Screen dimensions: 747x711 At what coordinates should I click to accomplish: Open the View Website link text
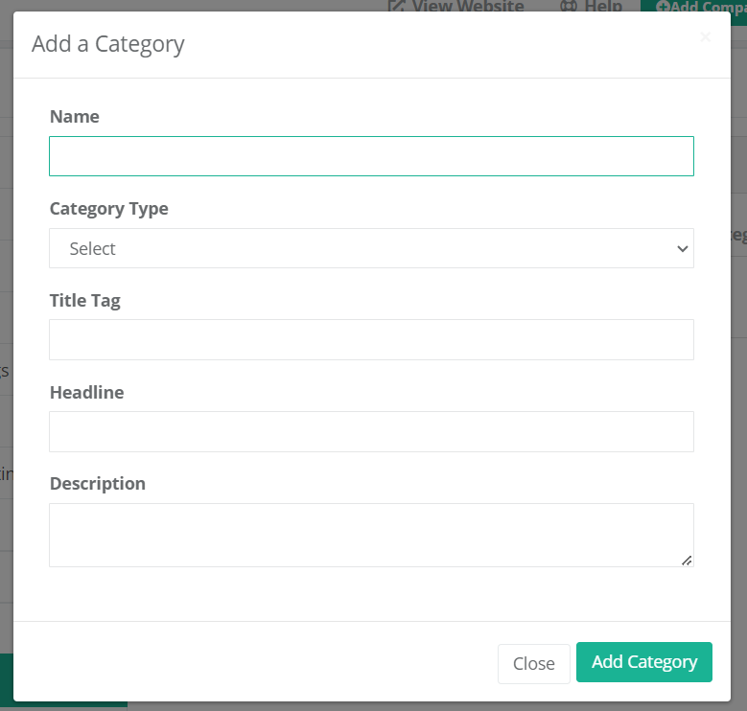click(468, 6)
